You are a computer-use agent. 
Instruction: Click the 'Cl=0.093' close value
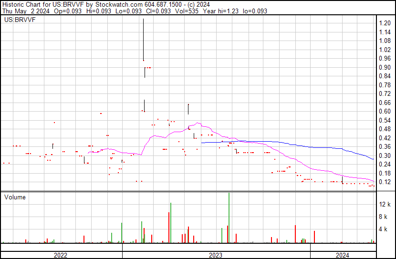pos(158,11)
